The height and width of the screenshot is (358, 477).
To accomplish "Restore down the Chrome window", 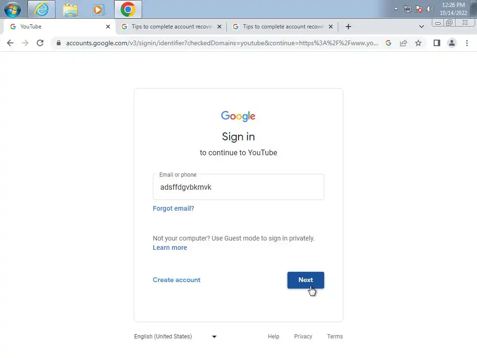I will tap(449, 23).
